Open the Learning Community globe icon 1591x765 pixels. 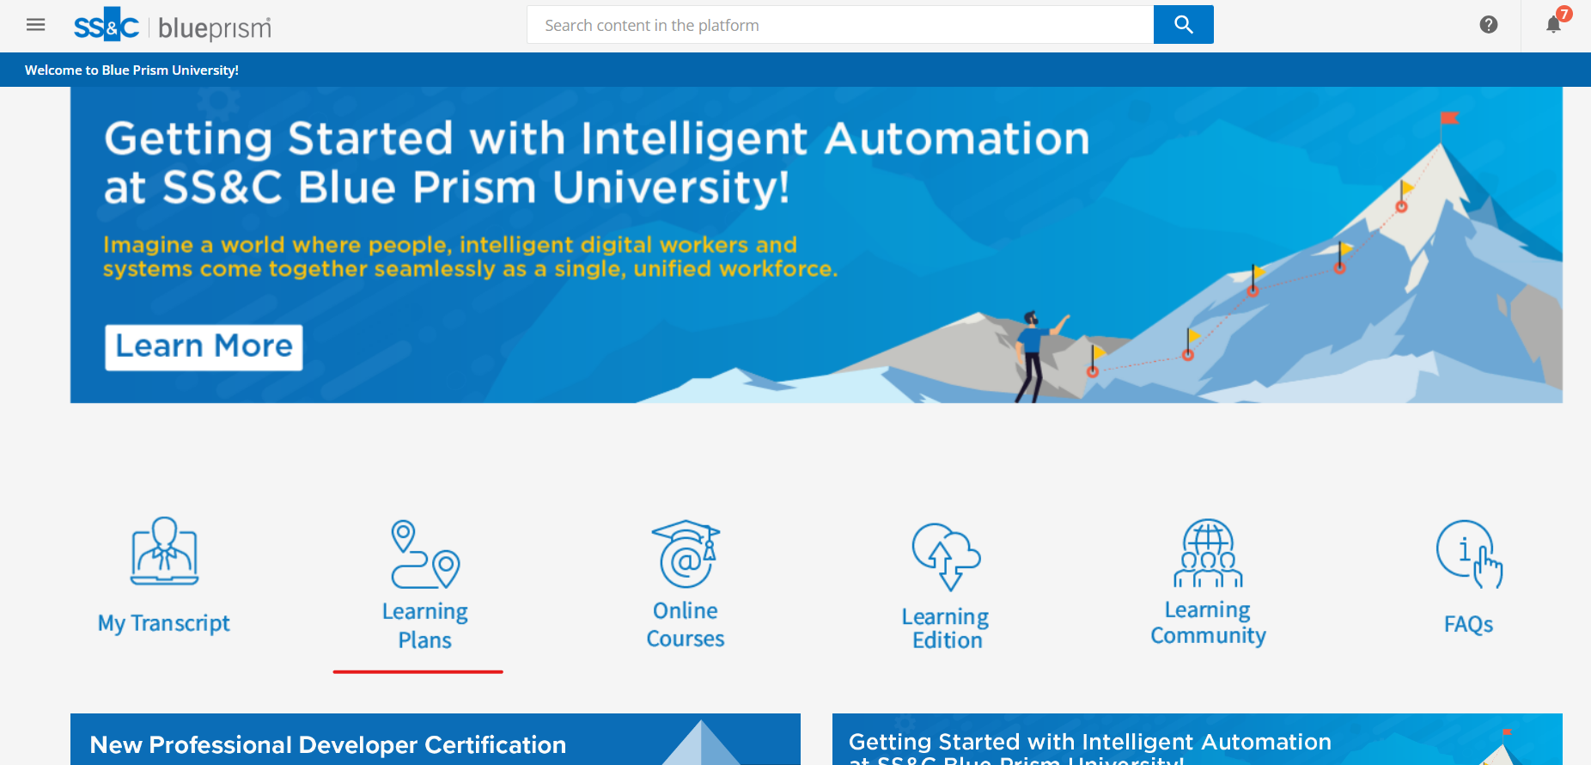click(1208, 554)
